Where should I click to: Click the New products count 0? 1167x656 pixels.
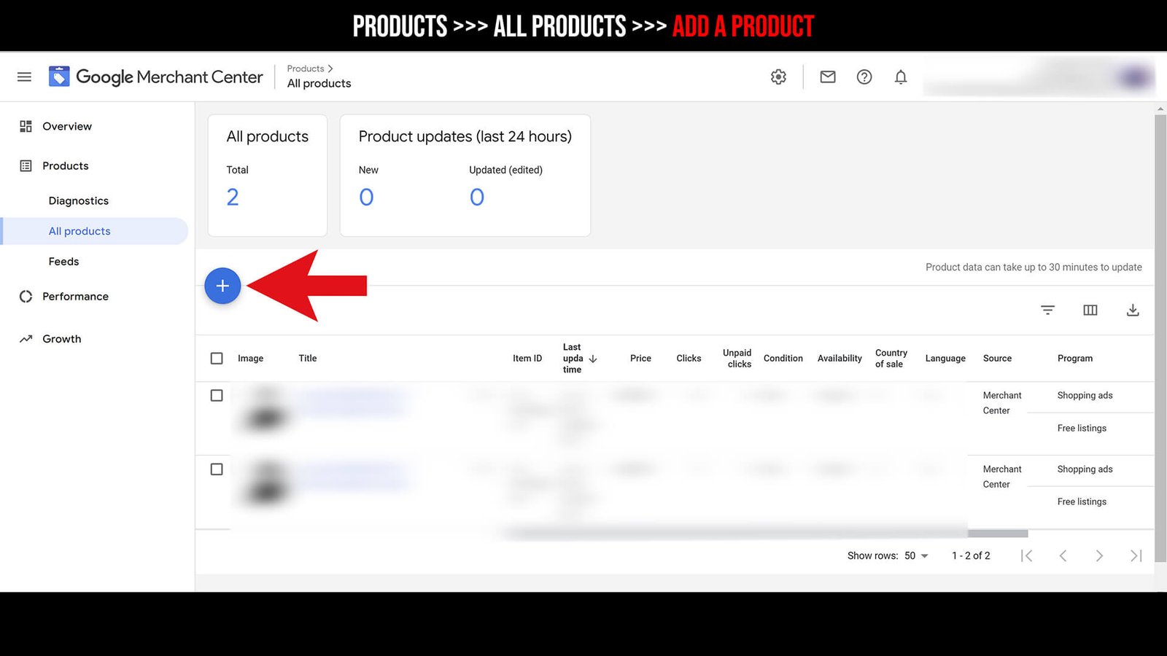(366, 197)
